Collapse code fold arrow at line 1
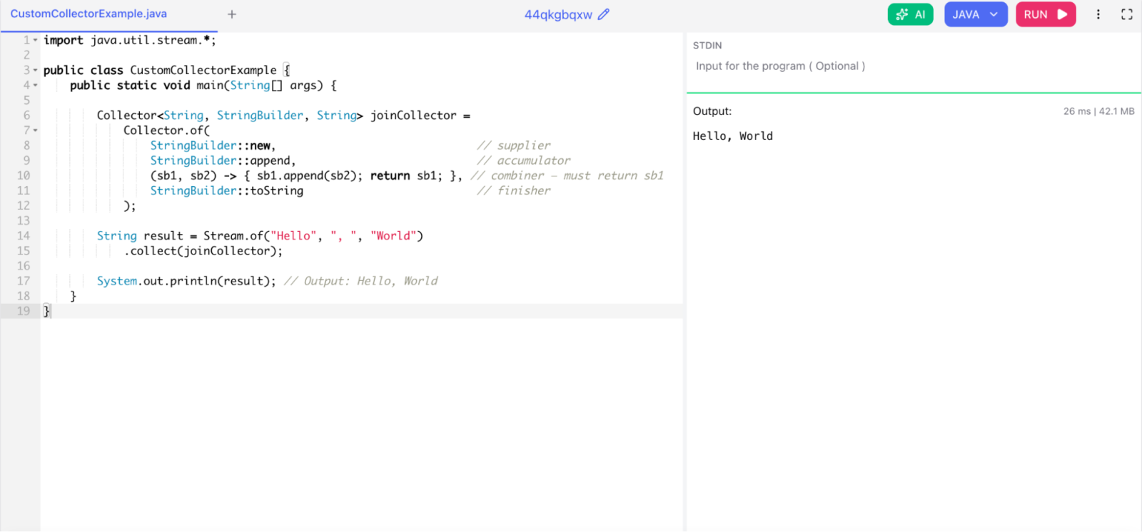 (x=35, y=41)
